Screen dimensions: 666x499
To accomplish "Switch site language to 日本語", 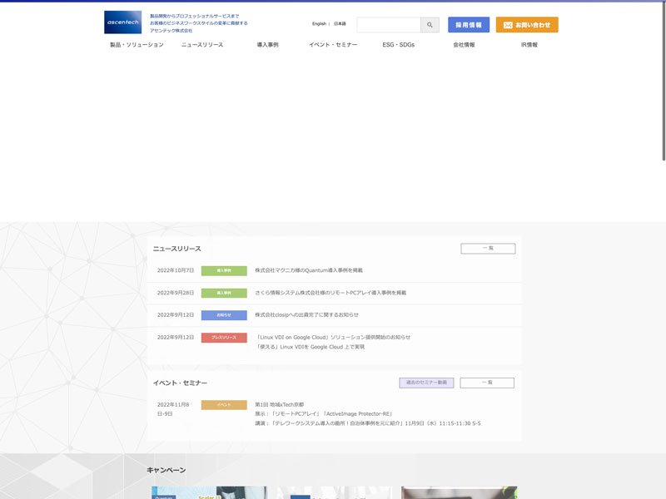I will (340, 24).
